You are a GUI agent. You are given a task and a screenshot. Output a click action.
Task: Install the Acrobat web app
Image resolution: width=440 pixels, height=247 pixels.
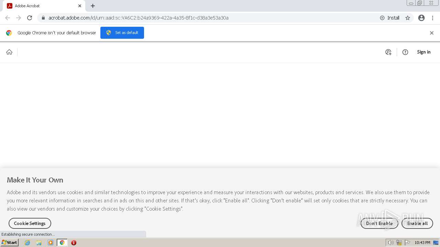click(389, 18)
